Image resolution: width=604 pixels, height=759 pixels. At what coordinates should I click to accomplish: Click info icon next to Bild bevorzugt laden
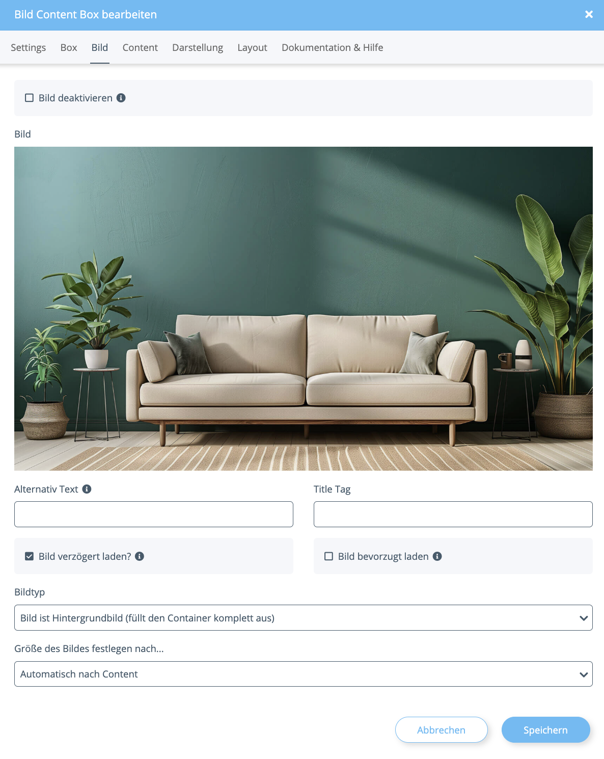[437, 556]
